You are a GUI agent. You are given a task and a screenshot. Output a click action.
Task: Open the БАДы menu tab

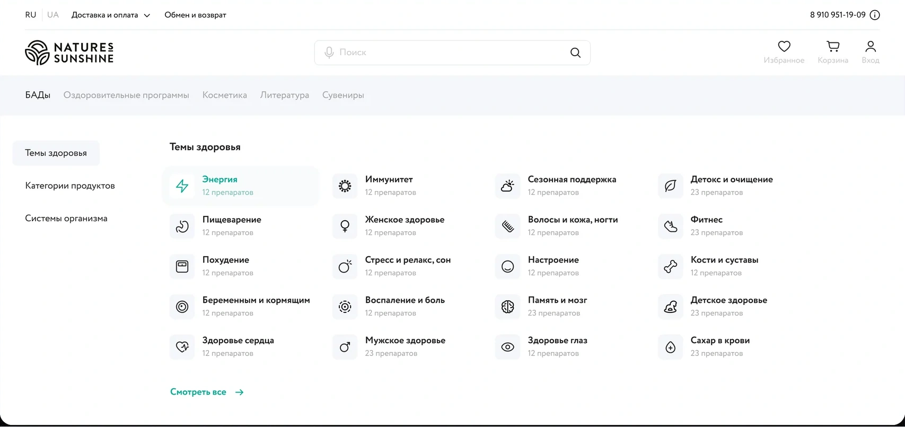tap(38, 95)
